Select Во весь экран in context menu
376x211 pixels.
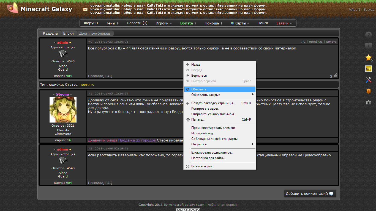pos(220,166)
